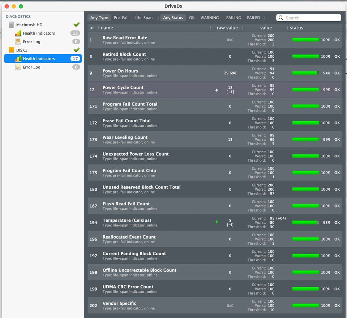The height and width of the screenshot is (318, 347).
Task: Click the Power On Hours health bar
Action: click(x=305, y=73)
